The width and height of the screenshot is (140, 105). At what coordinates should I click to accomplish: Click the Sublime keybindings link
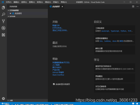click(x=107, y=41)
